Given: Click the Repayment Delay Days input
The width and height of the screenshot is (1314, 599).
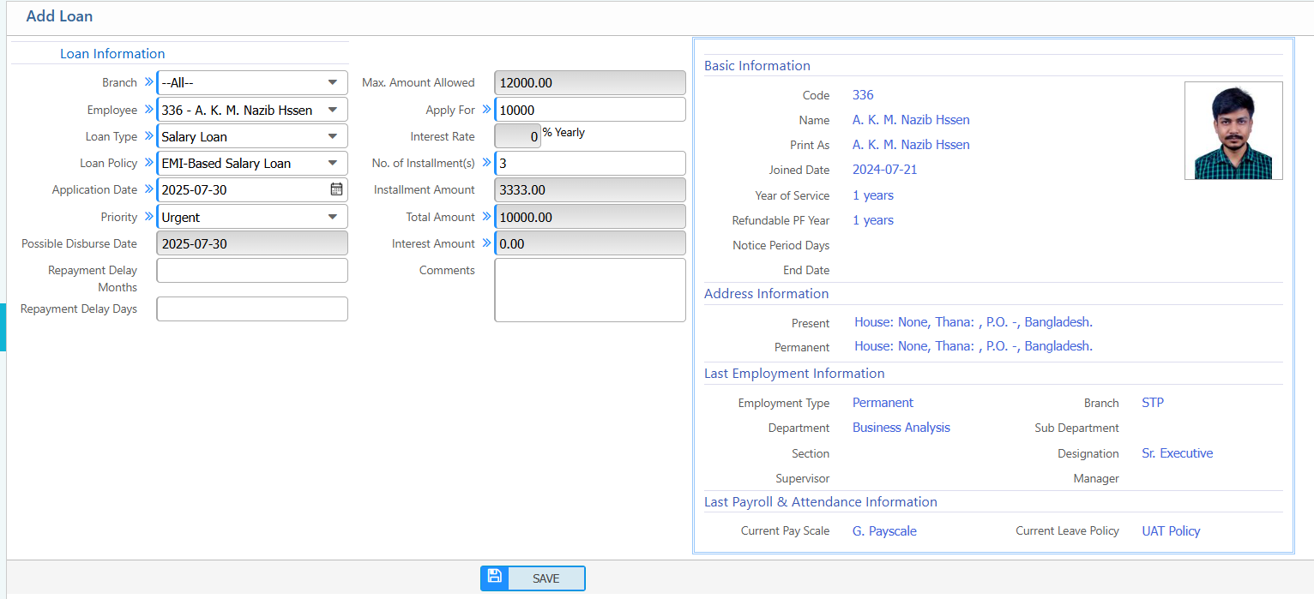Looking at the screenshot, I should (252, 308).
